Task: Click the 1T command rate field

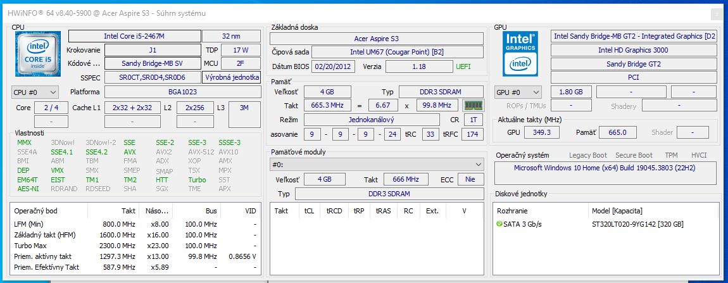Action: click(x=473, y=120)
